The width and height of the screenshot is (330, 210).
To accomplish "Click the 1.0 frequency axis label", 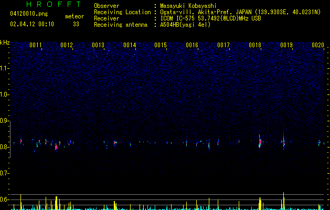I will [4, 94].
